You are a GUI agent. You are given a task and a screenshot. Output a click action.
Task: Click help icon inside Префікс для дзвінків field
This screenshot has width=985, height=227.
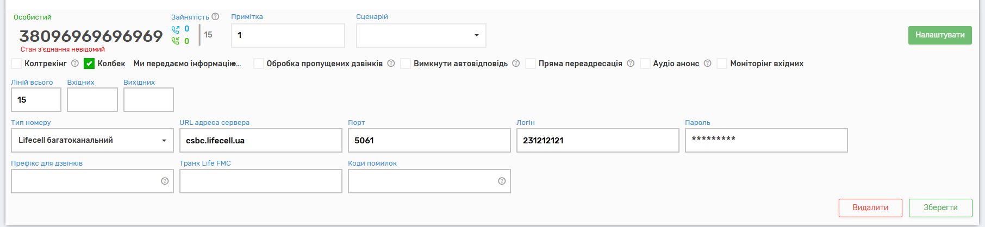(x=165, y=181)
